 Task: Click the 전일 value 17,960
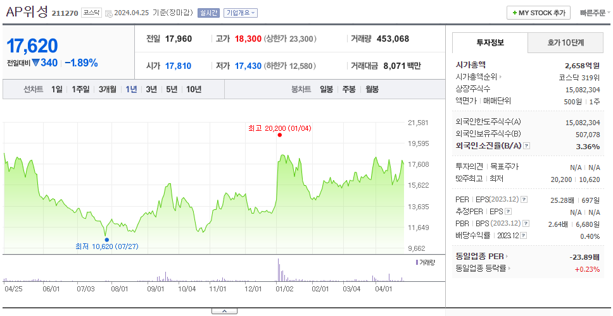[x=179, y=39]
